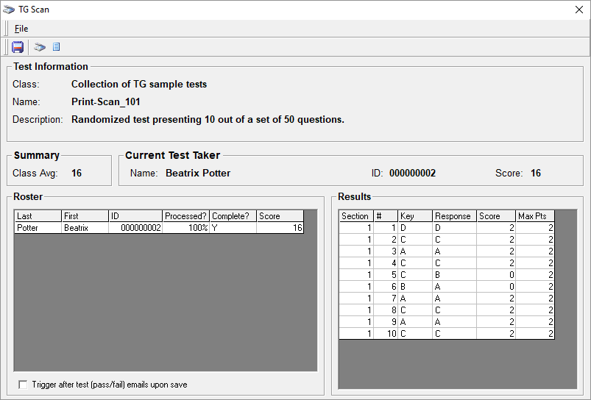Open the File menu
This screenshot has height=400, width=591.
[21, 29]
